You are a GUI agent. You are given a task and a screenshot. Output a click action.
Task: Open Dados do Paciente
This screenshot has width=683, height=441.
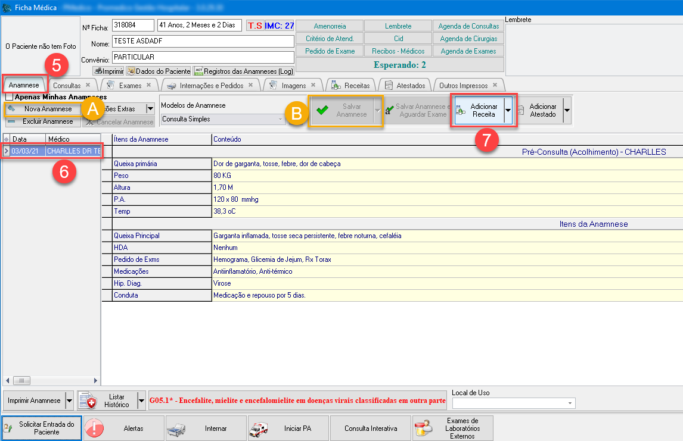159,71
